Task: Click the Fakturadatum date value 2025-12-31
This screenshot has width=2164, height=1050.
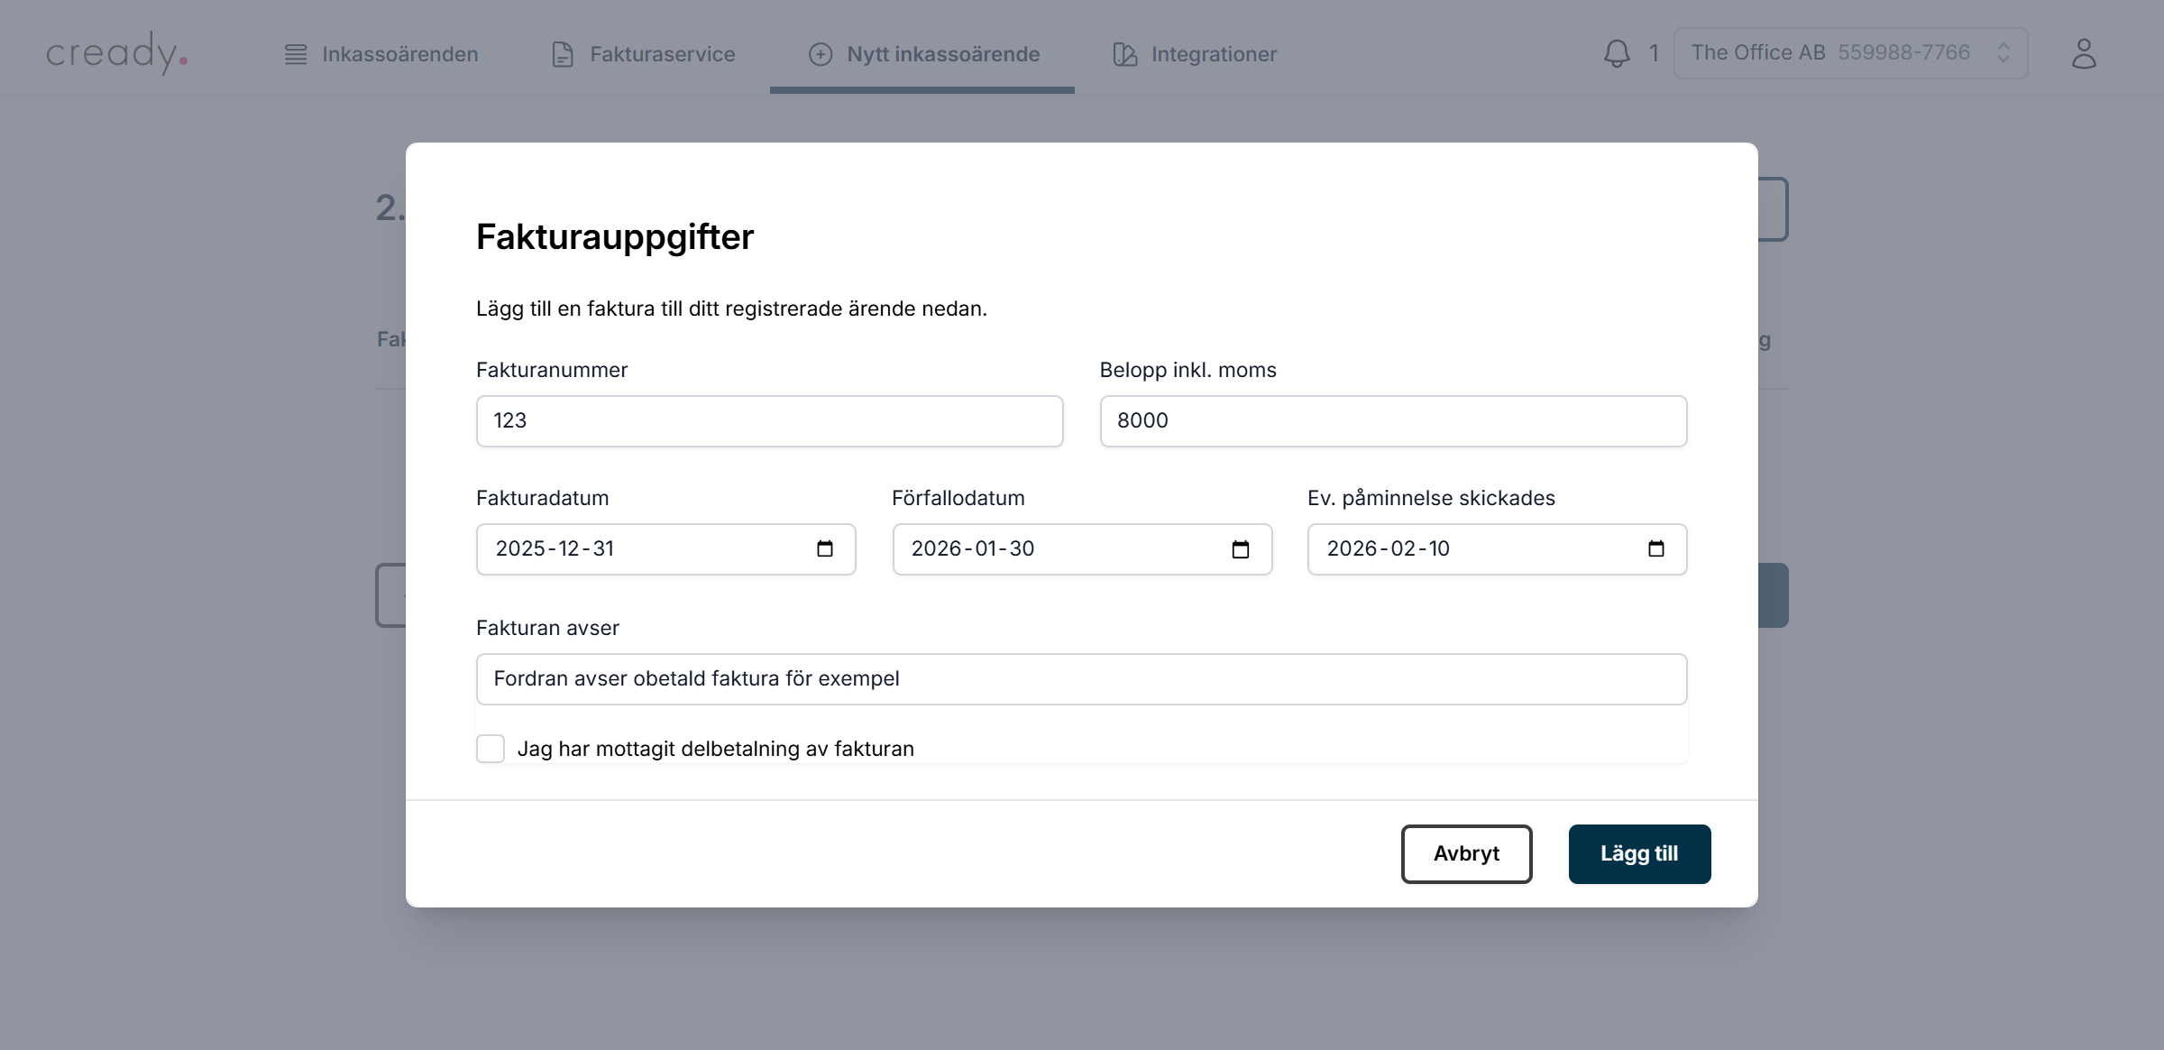Action: (x=555, y=548)
